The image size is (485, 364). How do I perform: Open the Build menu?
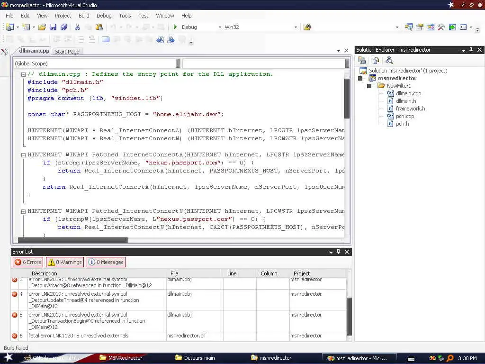[x=84, y=16]
